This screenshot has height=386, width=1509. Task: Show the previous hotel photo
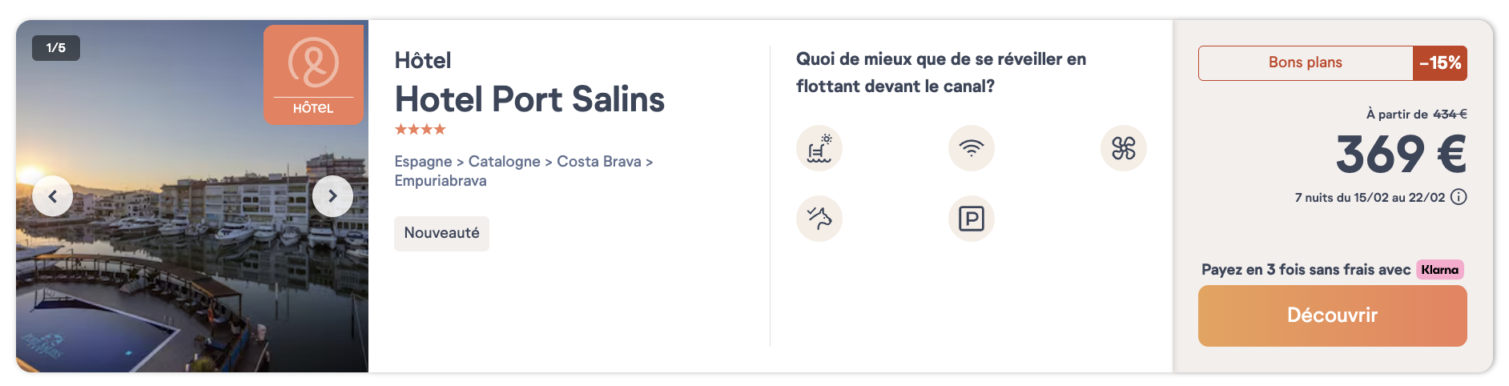click(53, 196)
